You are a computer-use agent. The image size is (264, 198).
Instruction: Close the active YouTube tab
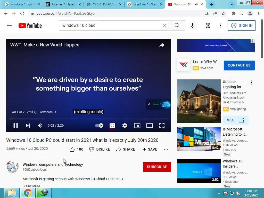(202, 4)
